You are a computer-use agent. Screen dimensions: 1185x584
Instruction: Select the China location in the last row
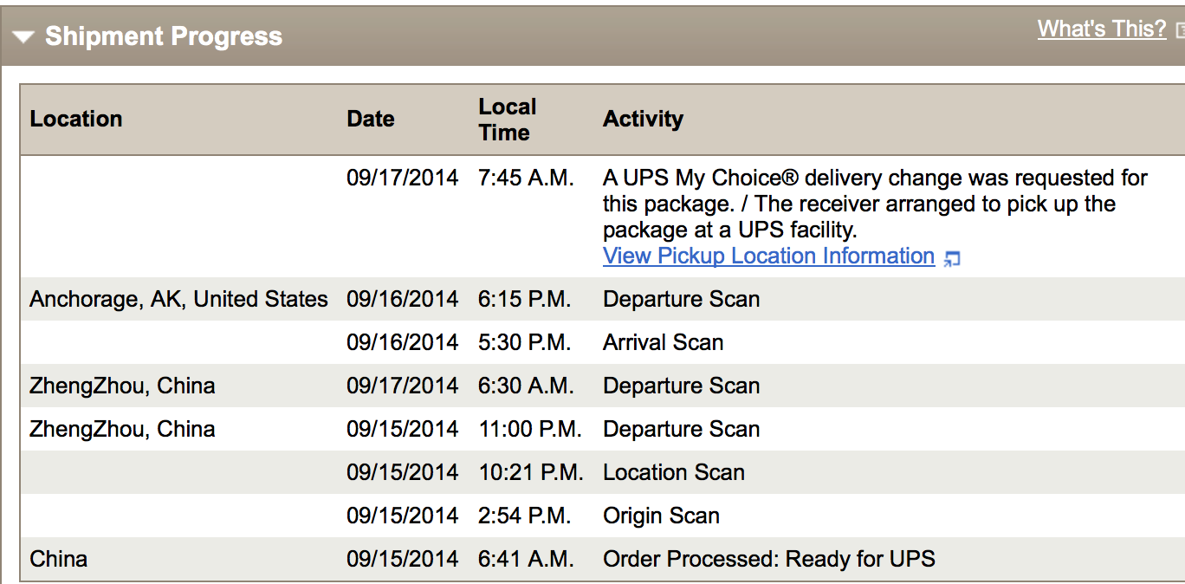(x=59, y=560)
